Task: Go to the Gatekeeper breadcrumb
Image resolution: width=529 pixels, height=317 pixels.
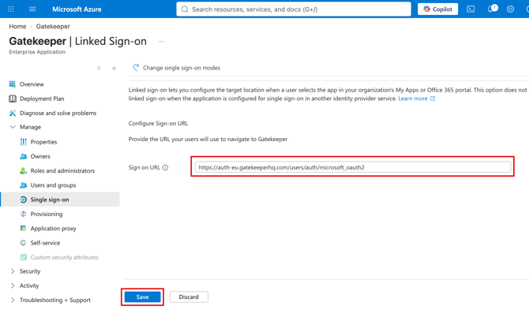Action: point(53,26)
